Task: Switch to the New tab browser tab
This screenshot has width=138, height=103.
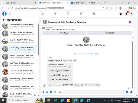Action: click(21, 3)
